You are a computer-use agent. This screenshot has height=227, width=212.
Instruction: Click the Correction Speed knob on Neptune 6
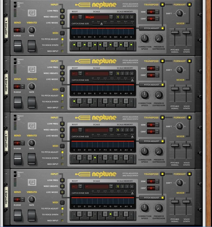coord(145,38)
